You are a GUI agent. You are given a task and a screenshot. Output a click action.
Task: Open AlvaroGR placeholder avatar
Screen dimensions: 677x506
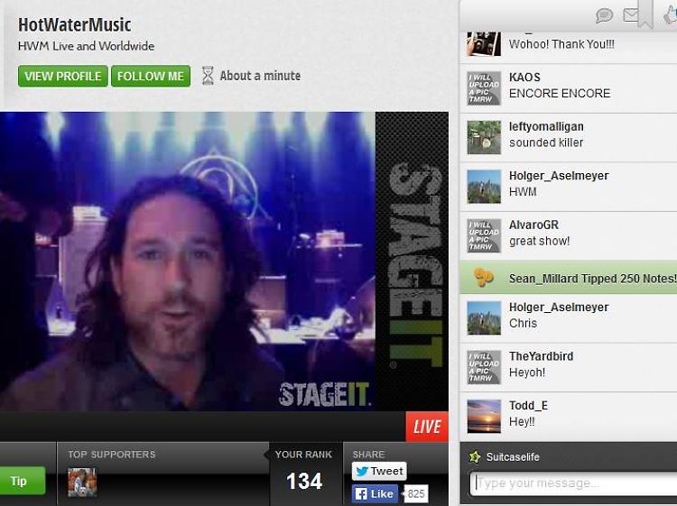pyautogui.click(x=484, y=235)
